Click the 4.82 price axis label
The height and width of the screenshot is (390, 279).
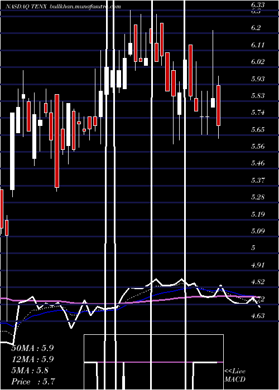pos(258,282)
